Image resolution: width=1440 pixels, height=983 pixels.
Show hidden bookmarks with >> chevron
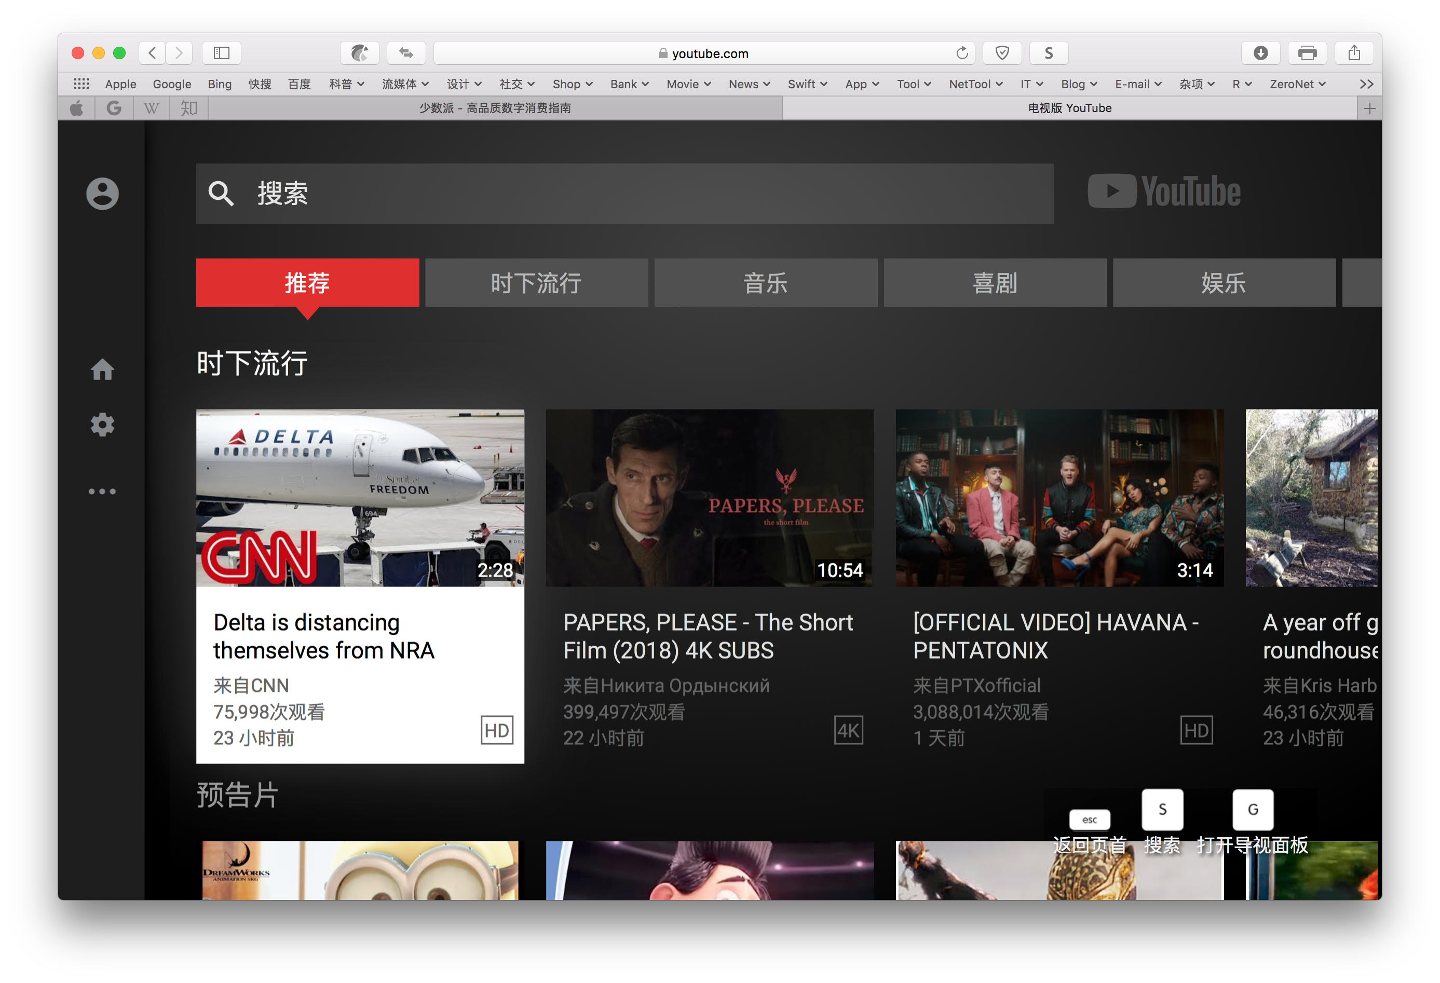pyautogui.click(x=1366, y=84)
